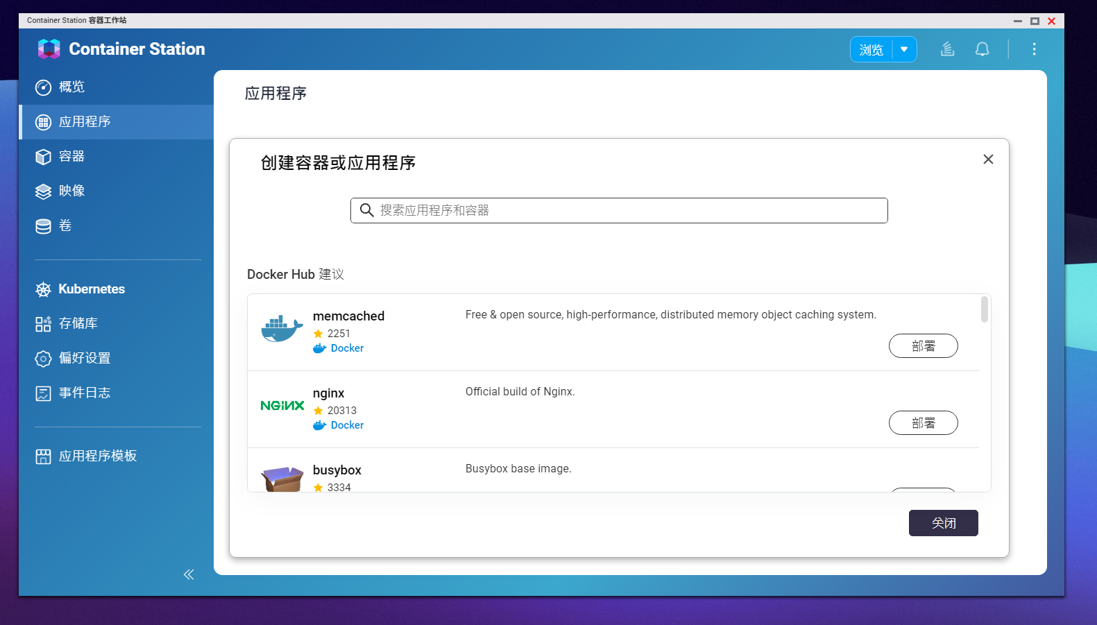Click the 'Busybox base image.' description

tap(518, 469)
